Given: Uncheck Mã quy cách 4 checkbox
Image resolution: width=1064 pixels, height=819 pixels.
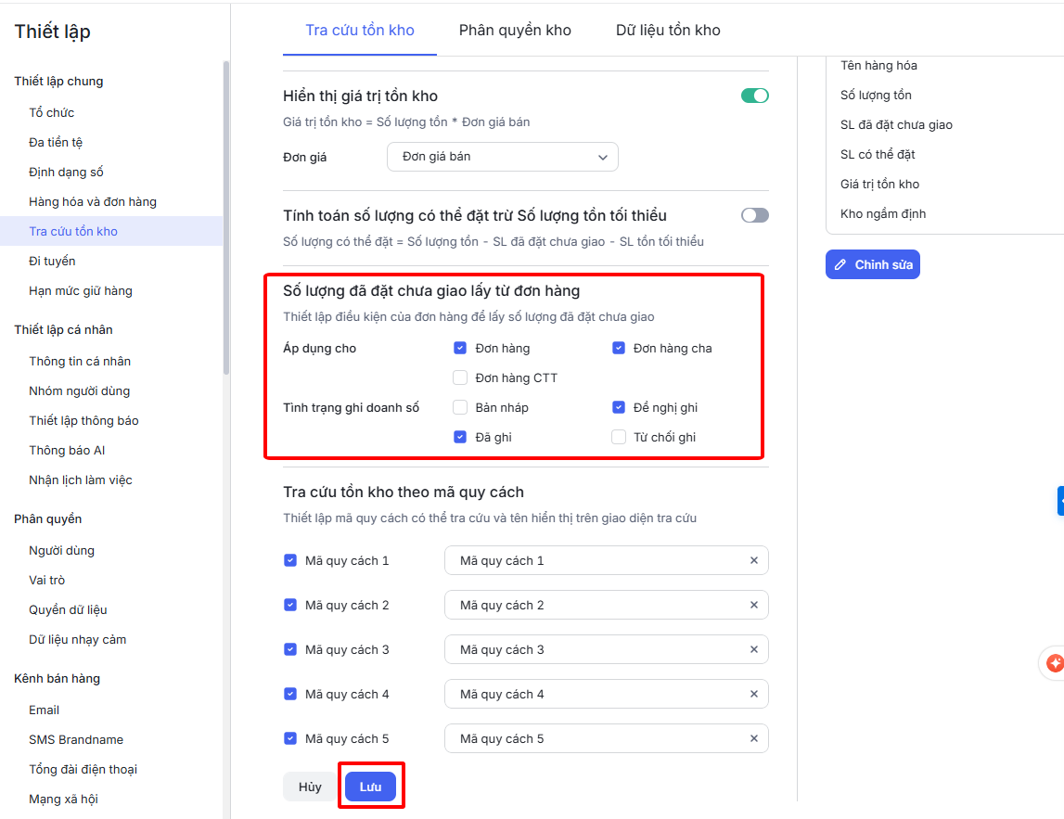Looking at the screenshot, I should tap(289, 694).
